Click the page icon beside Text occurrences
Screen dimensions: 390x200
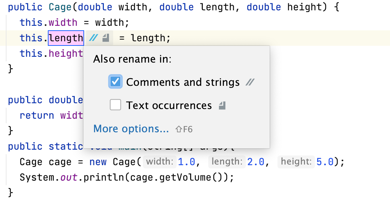[222, 105]
